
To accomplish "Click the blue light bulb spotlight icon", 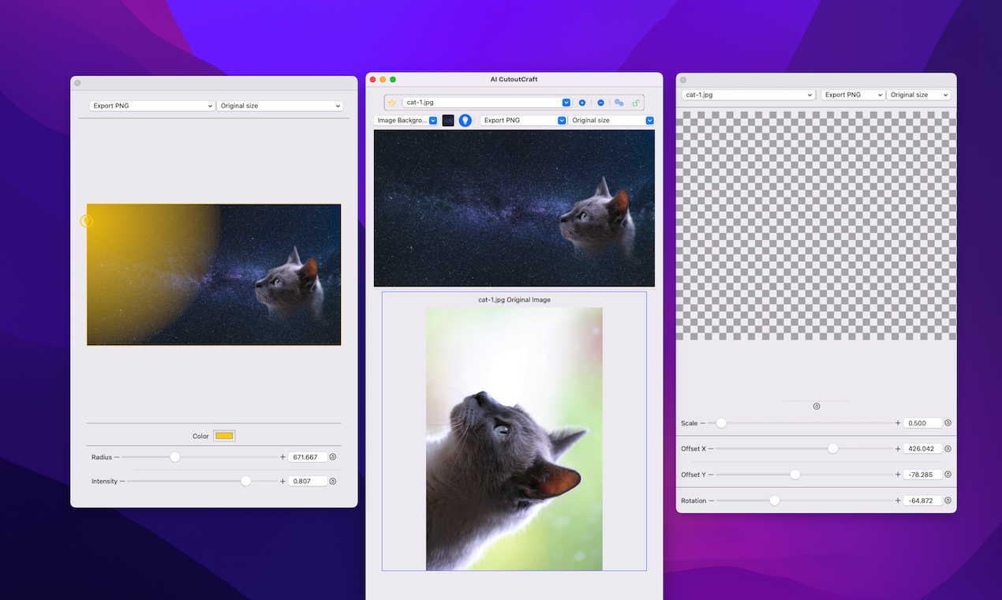I will point(465,120).
